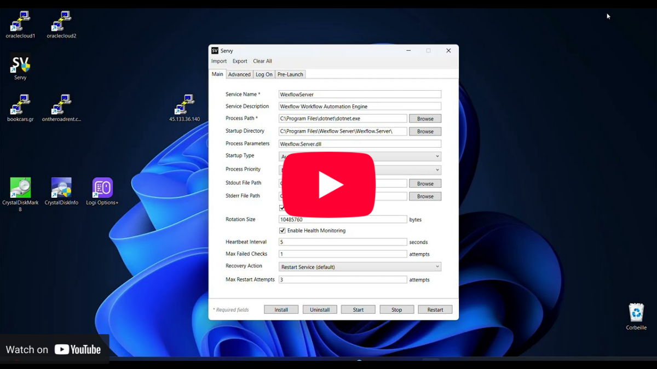
Task: Play the YouTube video
Action: point(328,185)
